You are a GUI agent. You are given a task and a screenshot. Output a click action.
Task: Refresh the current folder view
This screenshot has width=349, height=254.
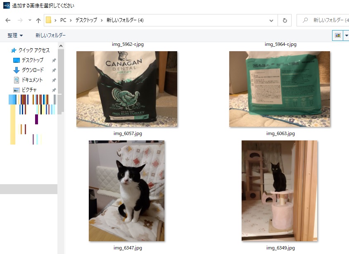285,21
